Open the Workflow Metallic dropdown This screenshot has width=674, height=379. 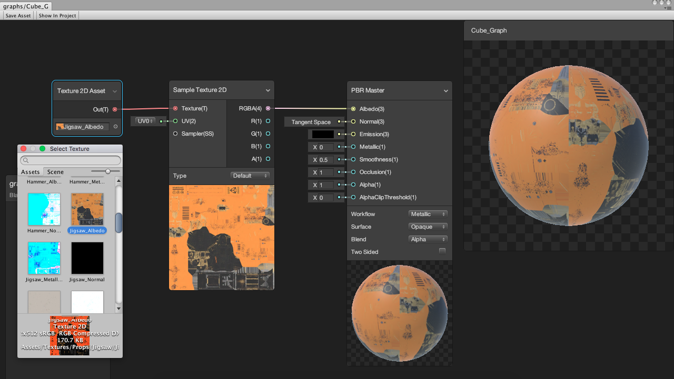pyautogui.click(x=428, y=214)
